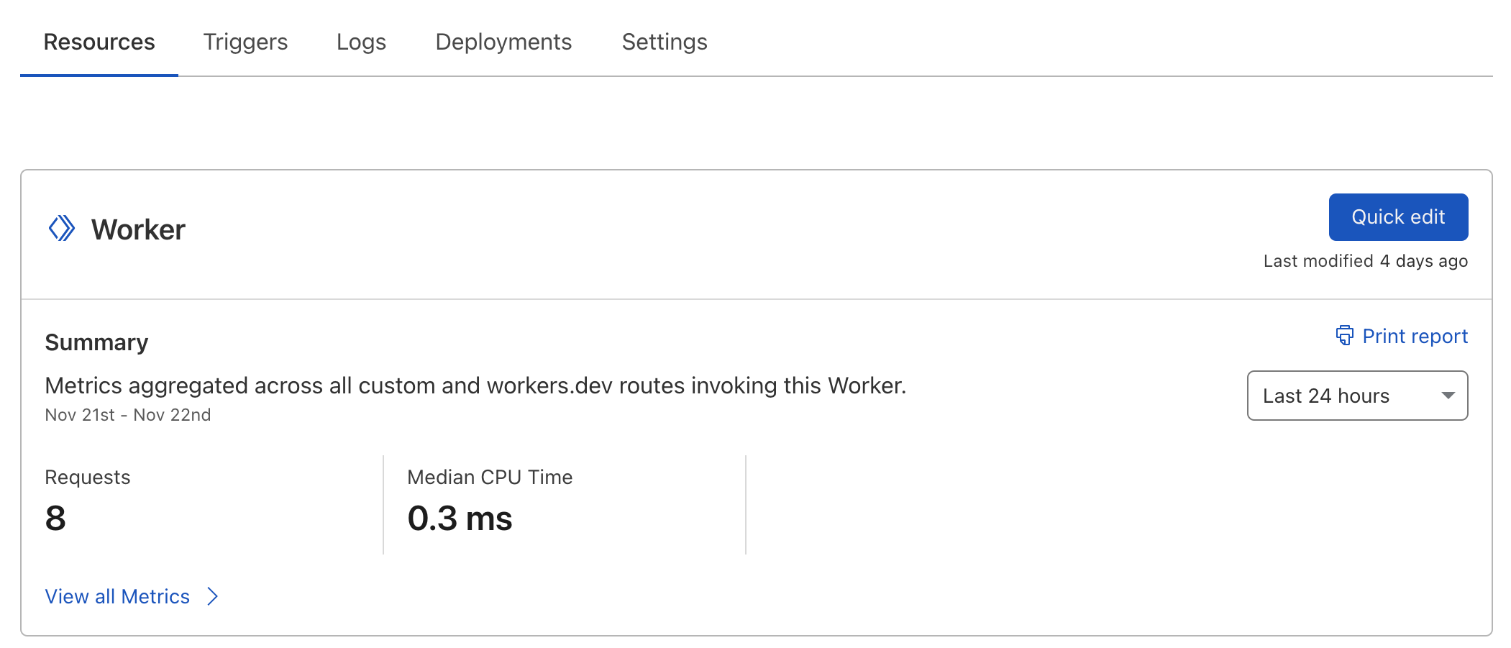Viewport: 1511px width, 648px height.
Task: Click the Worker code icon beside the title
Action: [63, 229]
